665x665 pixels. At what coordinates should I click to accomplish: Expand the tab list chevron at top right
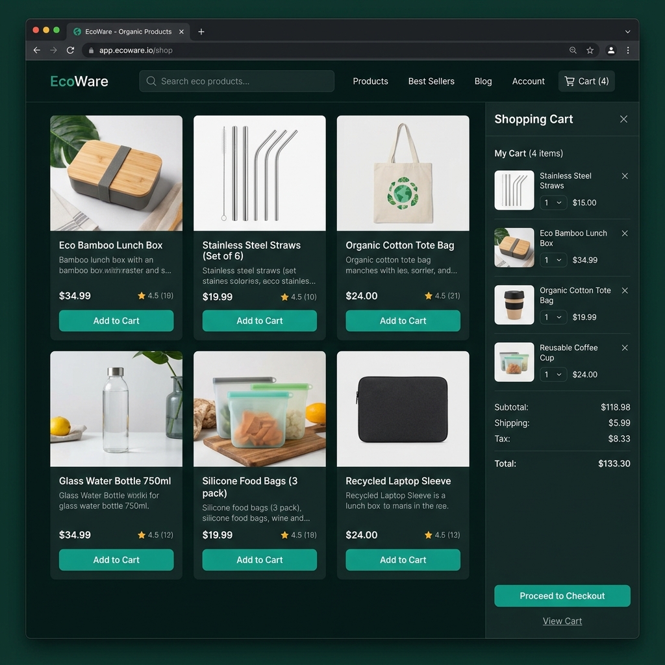point(627,31)
